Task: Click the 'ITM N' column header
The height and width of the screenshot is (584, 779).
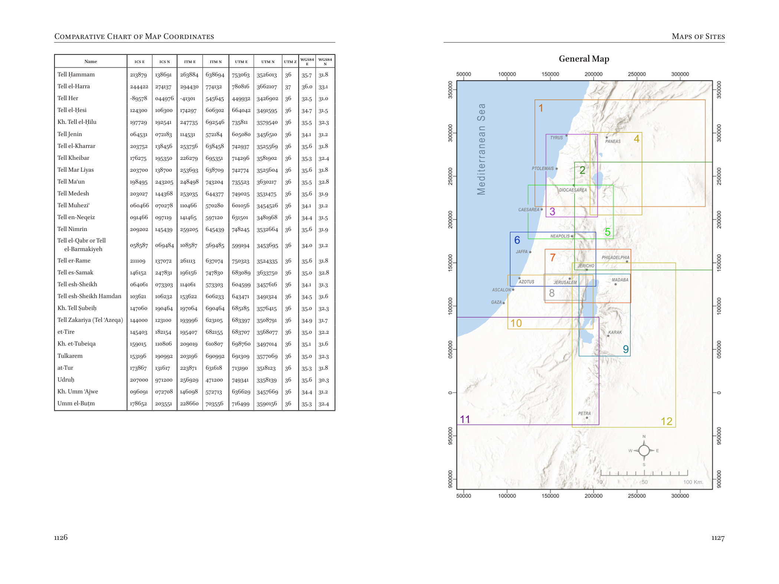Action: (x=216, y=62)
